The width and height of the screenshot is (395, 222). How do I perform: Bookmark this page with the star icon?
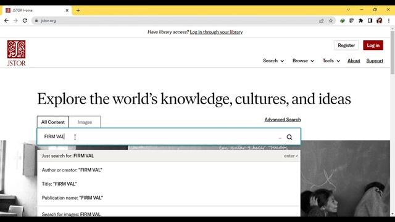[x=331, y=20]
